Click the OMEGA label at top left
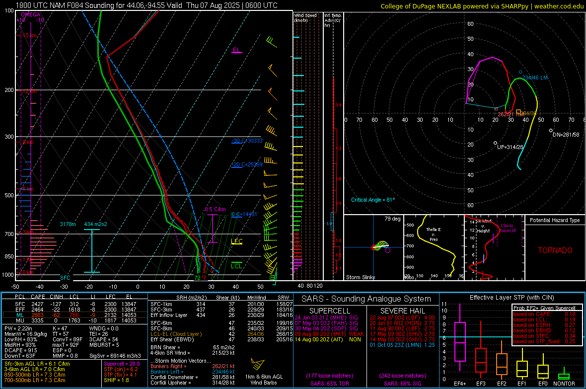This screenshot has width=586, height=389. [x=31, y=14]
